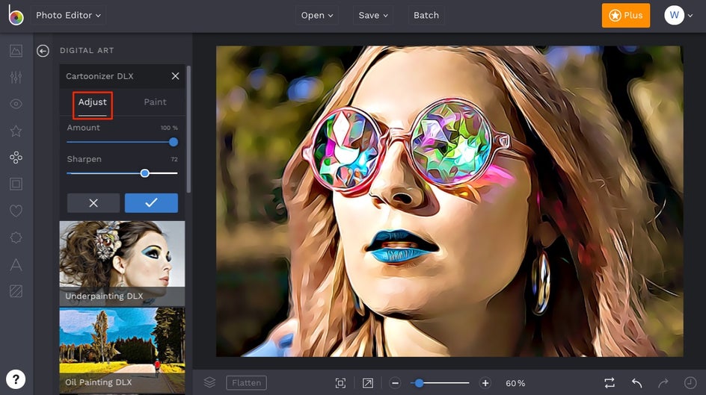This screenshot has height=395, width=706.
Task: Click the undo arrow in bottom bar
Action: coord(636,383)
